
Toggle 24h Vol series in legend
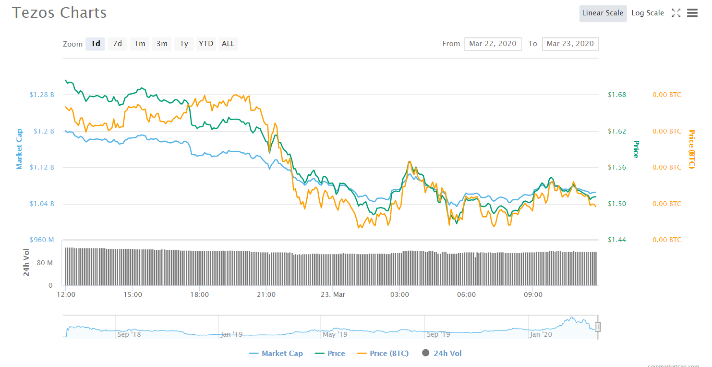(x=442, y=354)
